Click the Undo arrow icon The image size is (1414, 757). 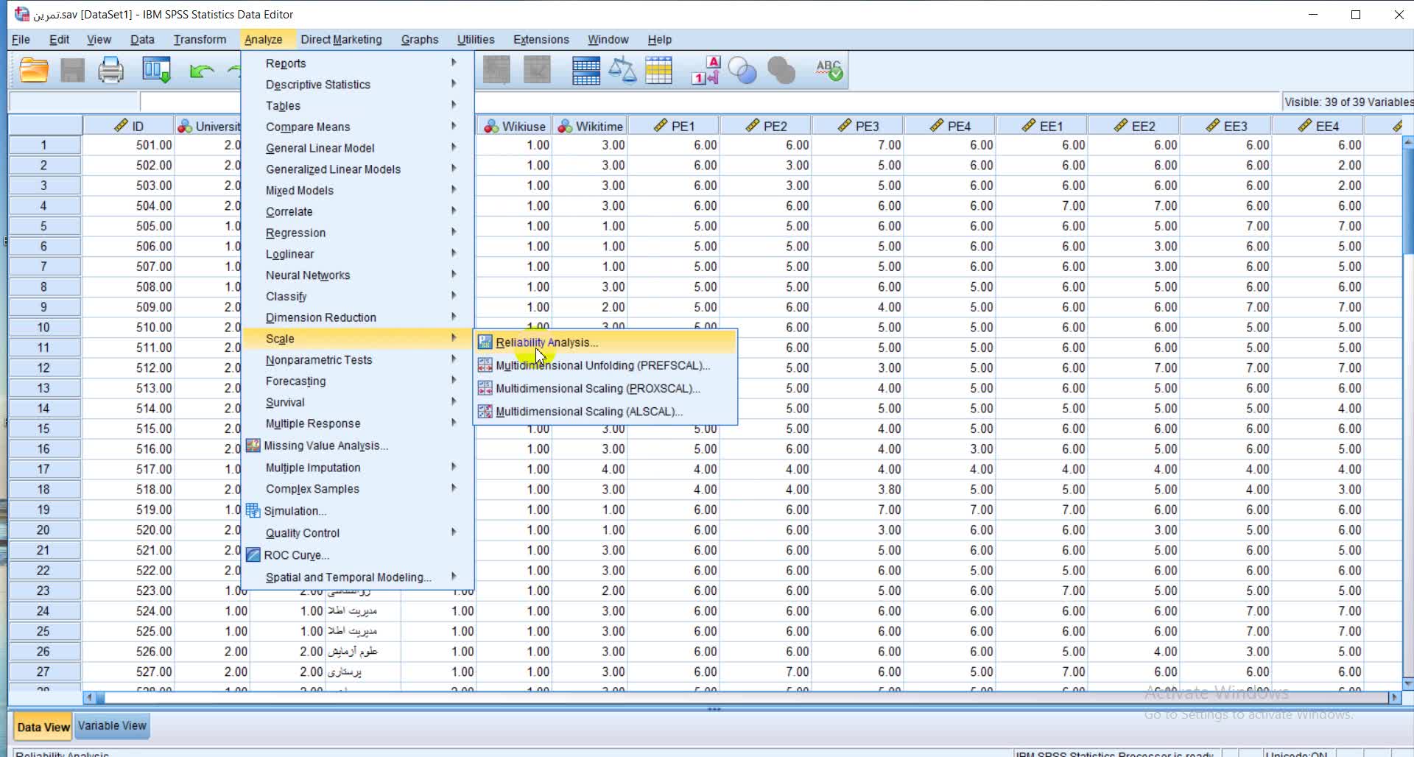201,71
